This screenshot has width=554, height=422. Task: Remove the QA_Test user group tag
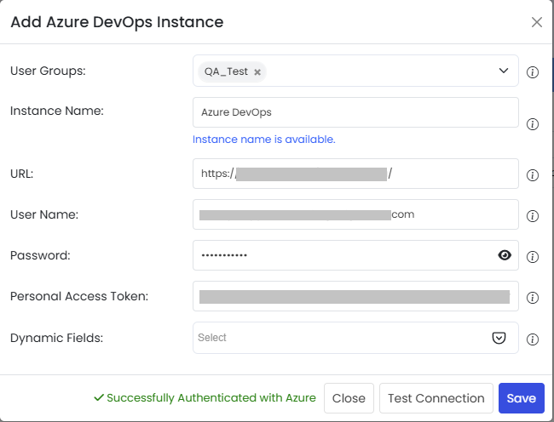[x=257, y=72]
